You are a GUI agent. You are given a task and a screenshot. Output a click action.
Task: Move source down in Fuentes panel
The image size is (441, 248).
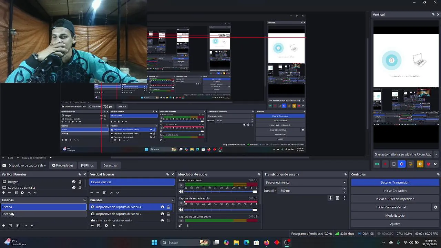[x=120, y=226]
